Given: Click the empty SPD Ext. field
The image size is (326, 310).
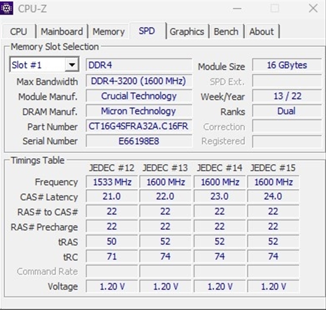Looking at the screenshot, I should point(287,81).
